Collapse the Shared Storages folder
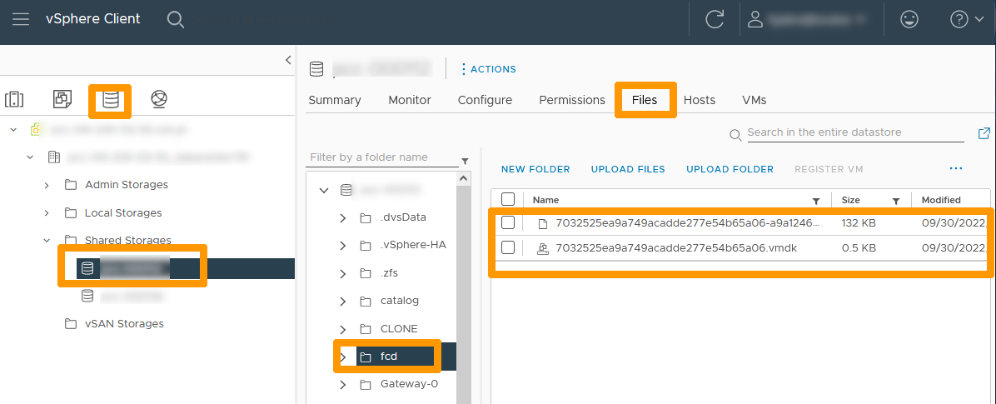The width and height of the screenshot is (996, 404). pyautogui.click(x=47, y=240)
